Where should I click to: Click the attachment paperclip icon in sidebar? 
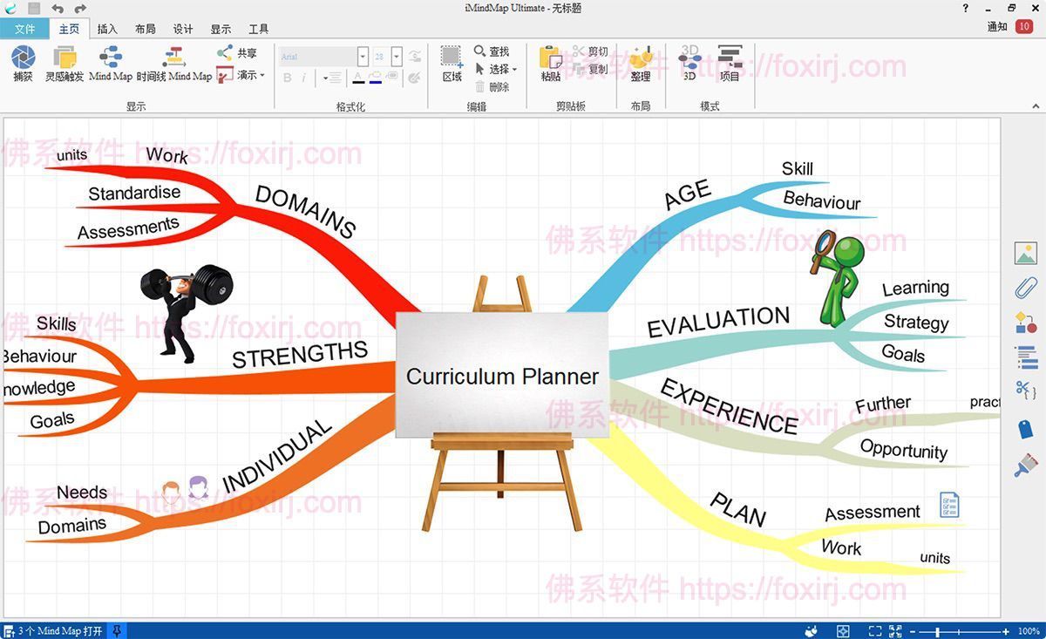(x=1026, y=288)
